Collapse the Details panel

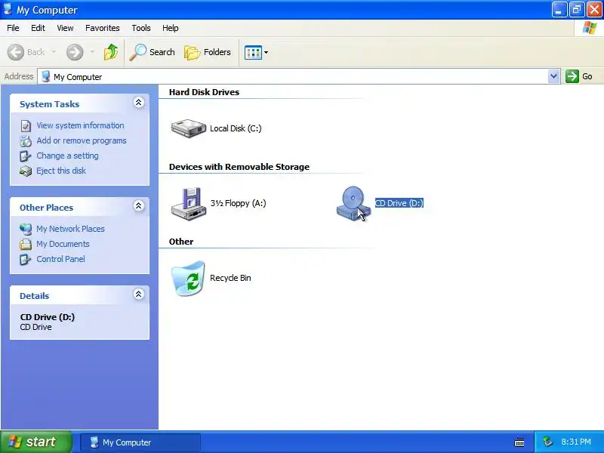[139, 294]
